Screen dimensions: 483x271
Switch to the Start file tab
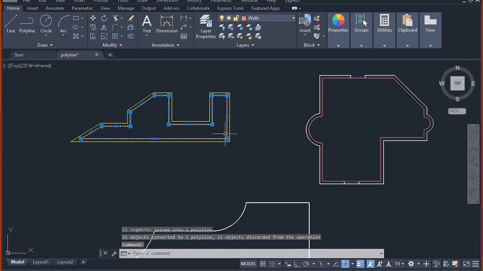coord(19,55)
